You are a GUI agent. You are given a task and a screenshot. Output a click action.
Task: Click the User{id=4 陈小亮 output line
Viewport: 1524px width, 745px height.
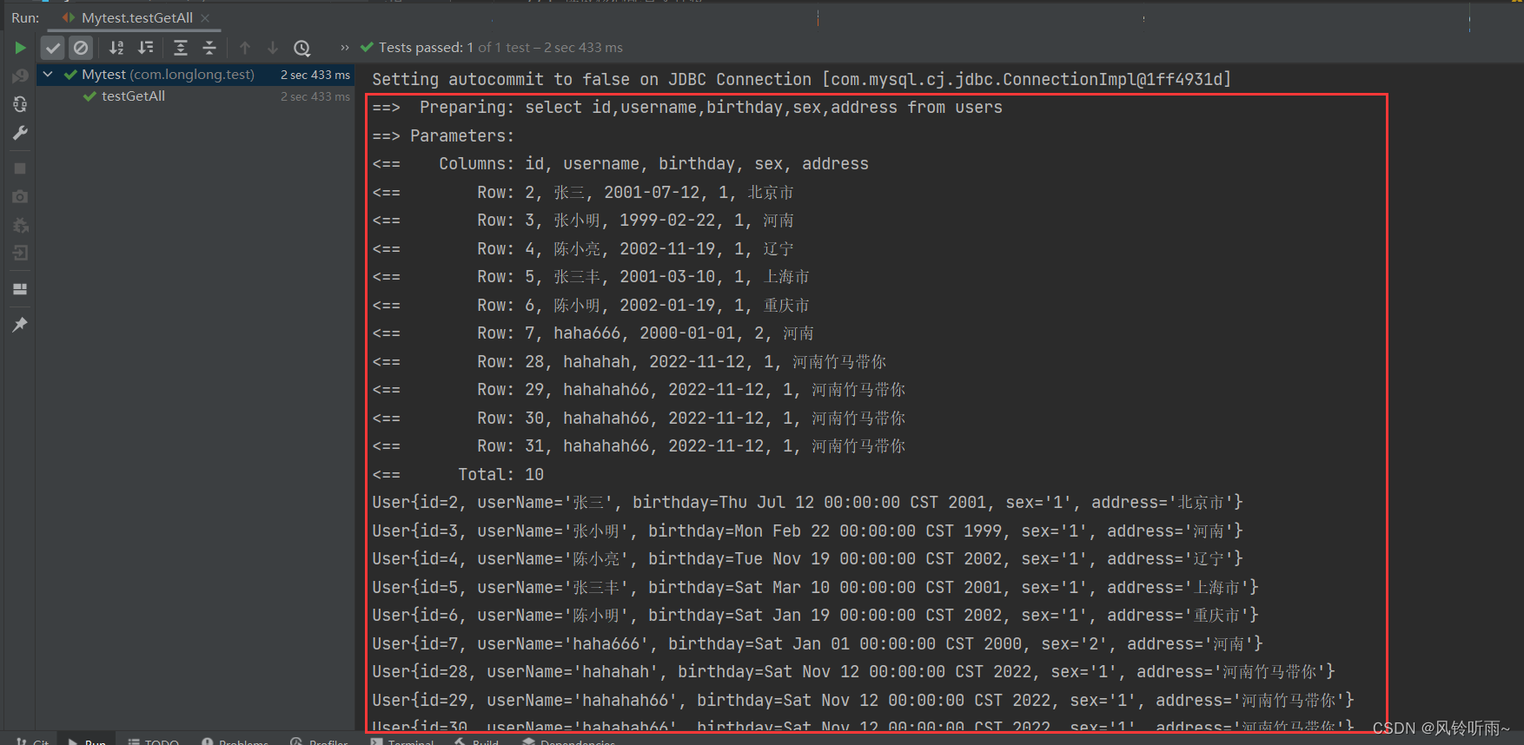807,559
